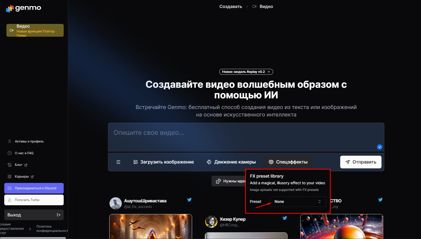Click the blue checkmark badge in prompt box
Image resolution: width=421 pixels, height=239 pixels.
380,147
